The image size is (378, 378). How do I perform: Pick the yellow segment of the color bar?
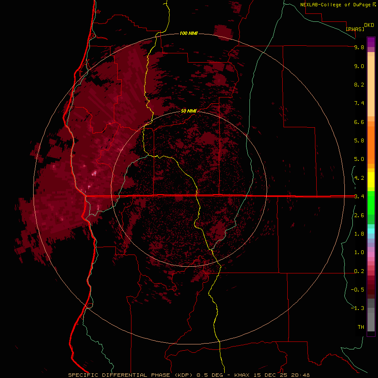371,180
